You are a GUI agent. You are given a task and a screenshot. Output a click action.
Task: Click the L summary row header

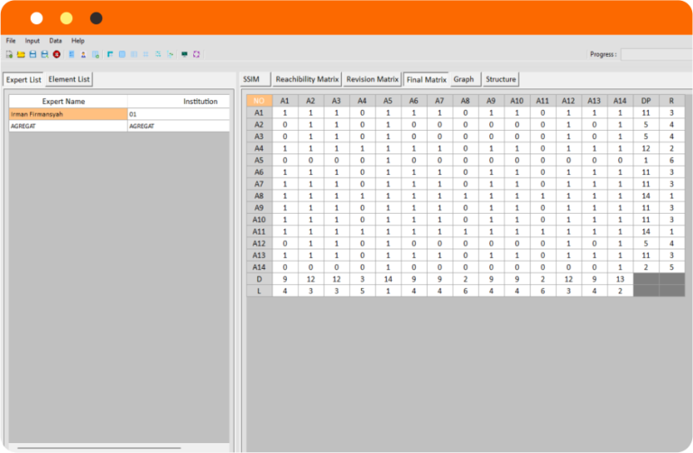coord(259,291)
